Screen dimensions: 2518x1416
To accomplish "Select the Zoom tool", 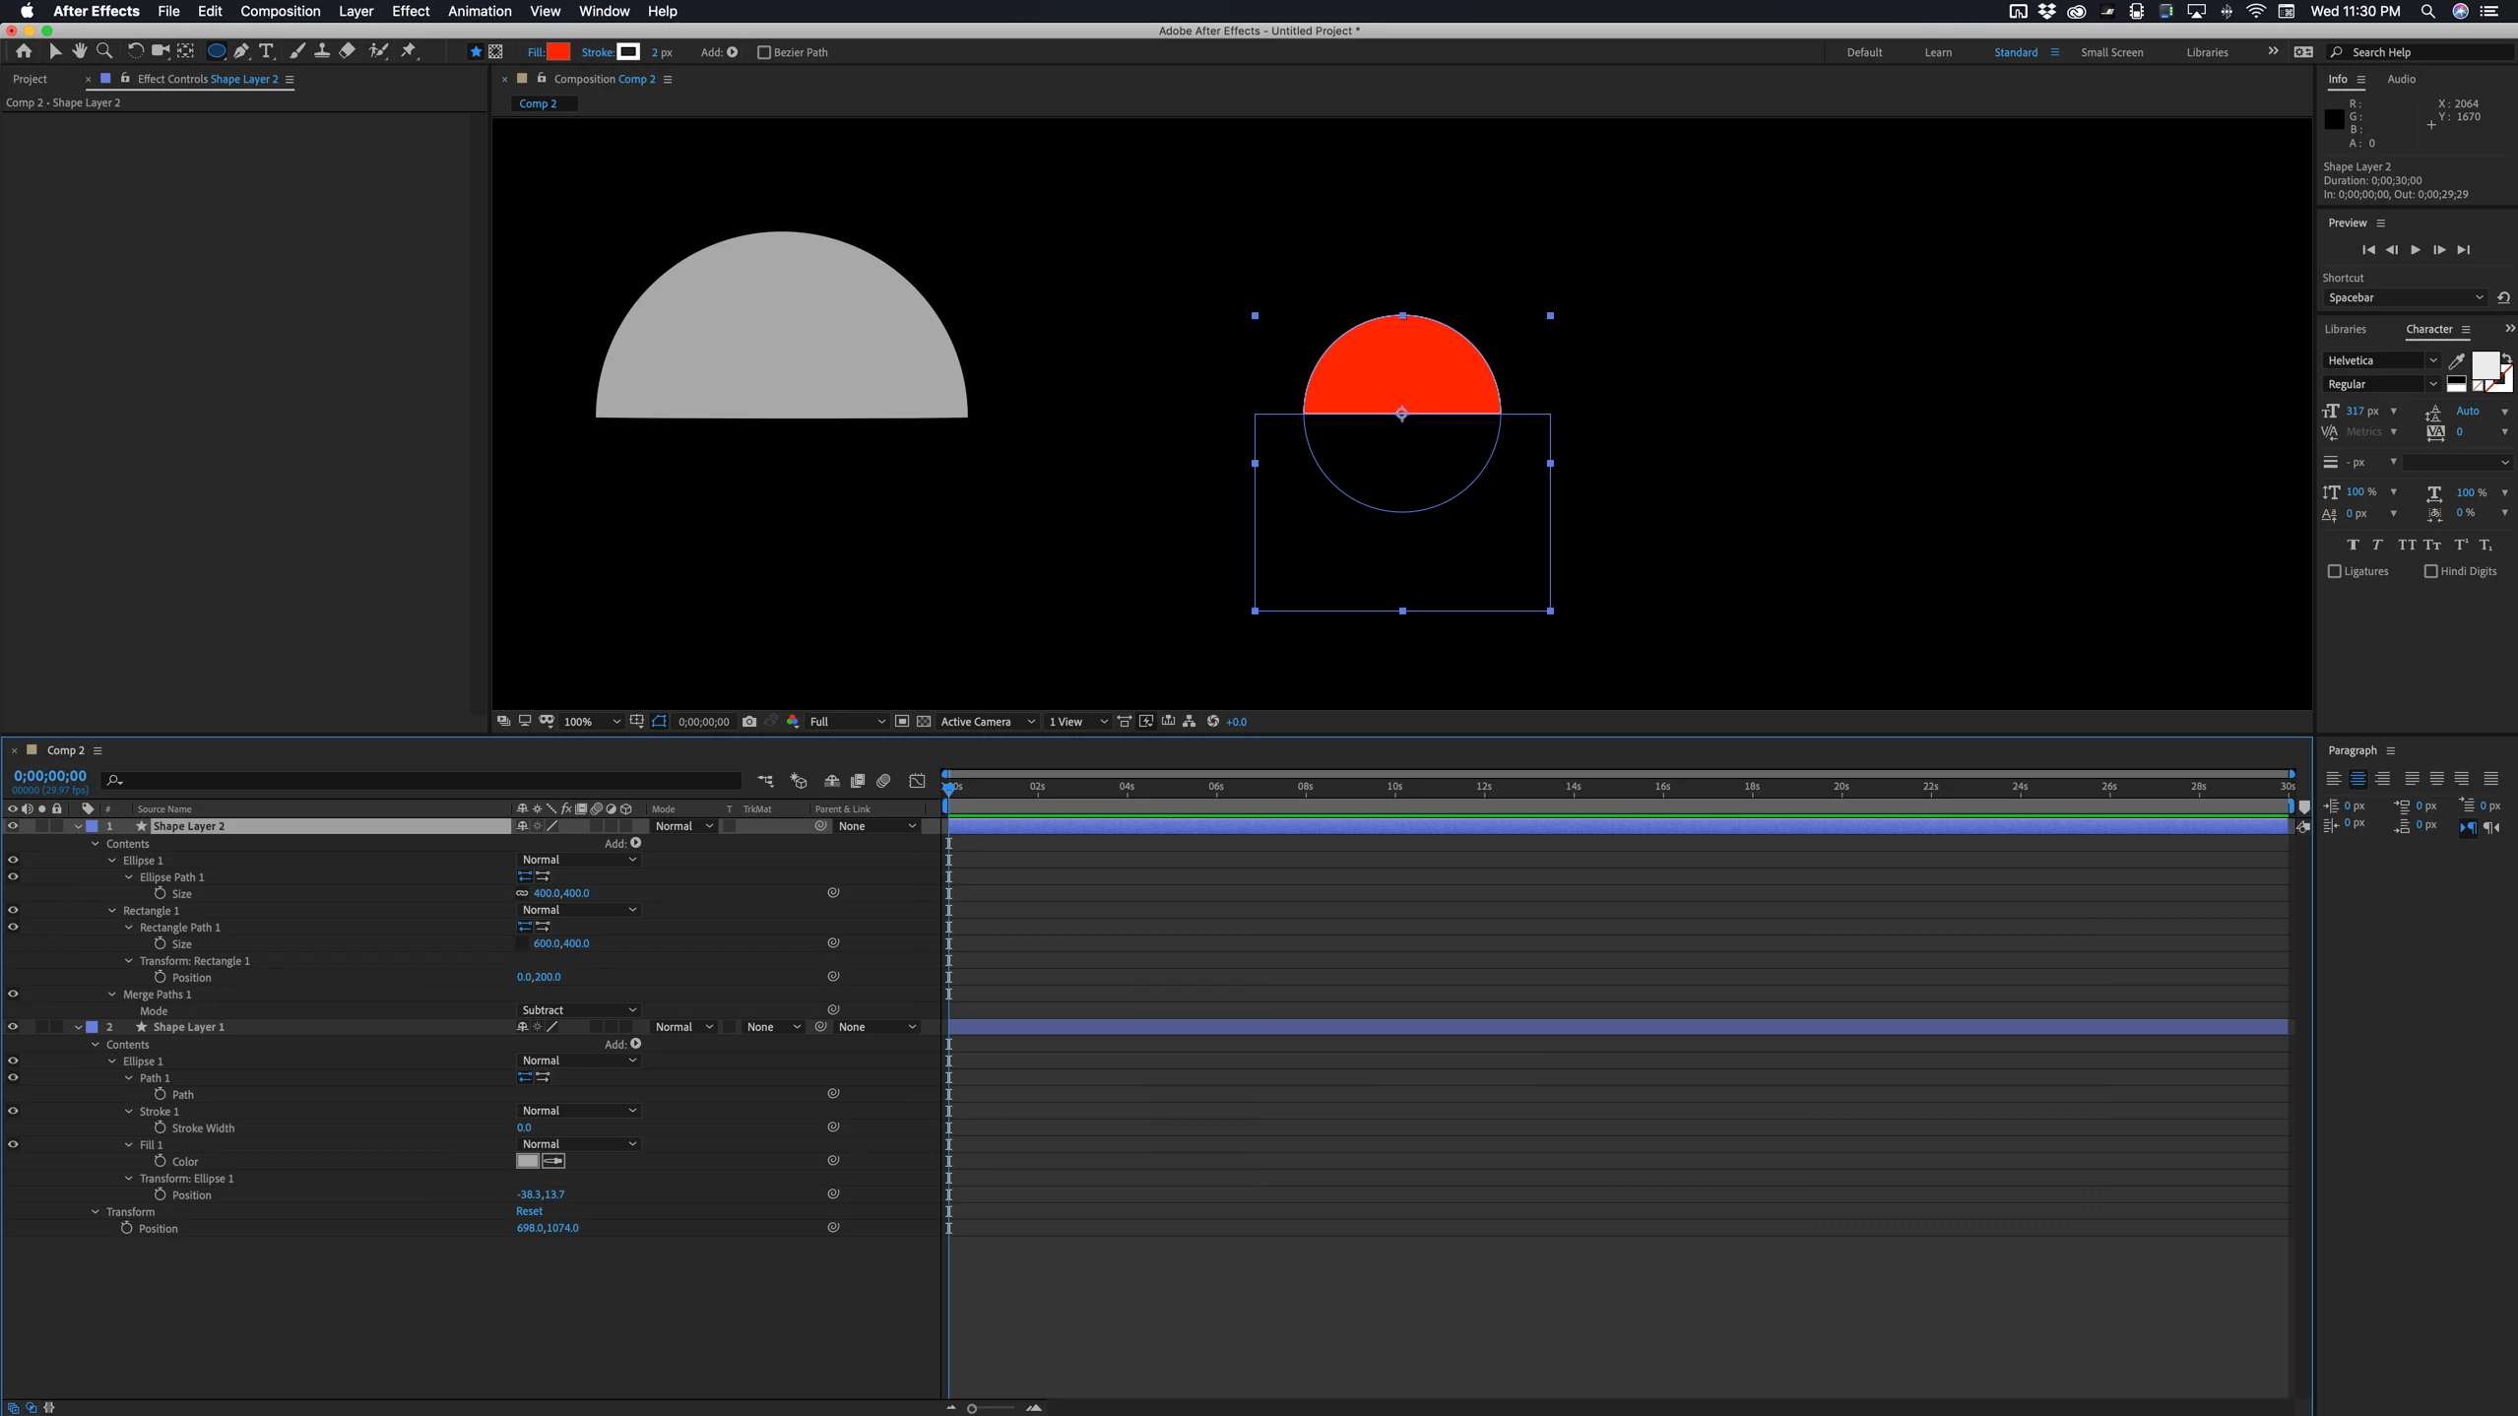I will [104, 51].
